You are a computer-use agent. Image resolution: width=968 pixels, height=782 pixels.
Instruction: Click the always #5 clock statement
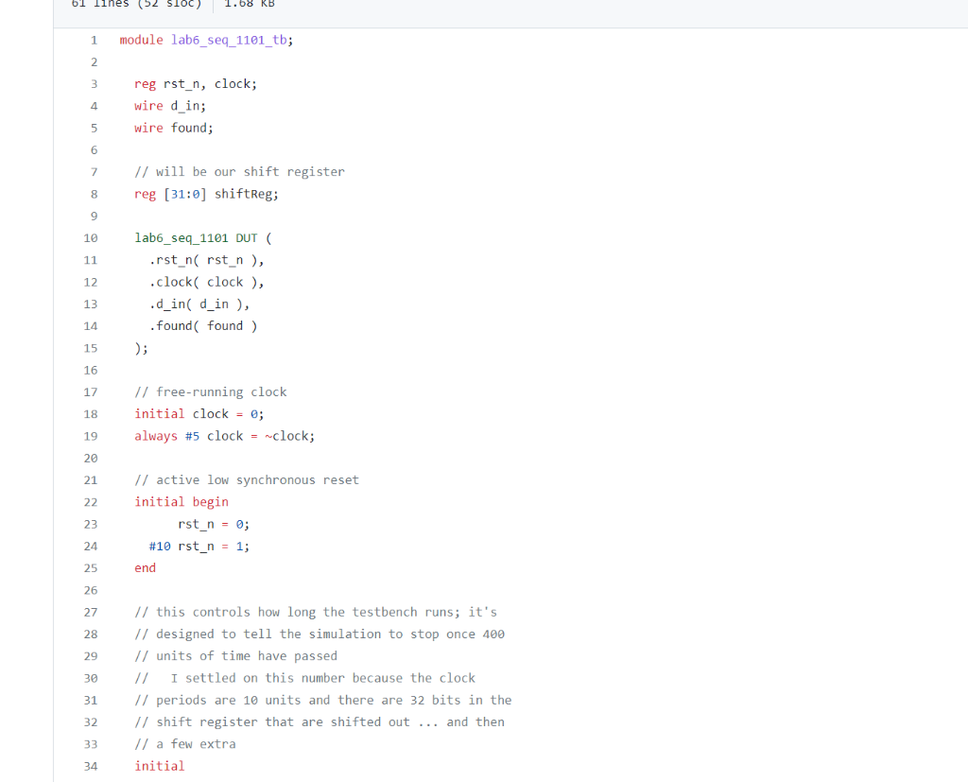(x=225, y=436)
